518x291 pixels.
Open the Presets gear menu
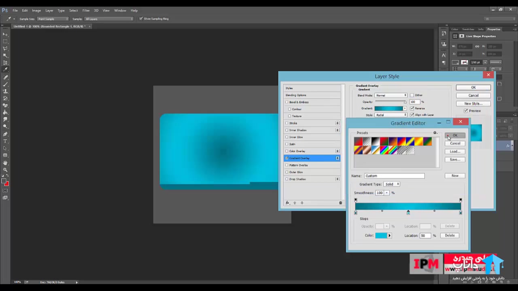[435, 133]
